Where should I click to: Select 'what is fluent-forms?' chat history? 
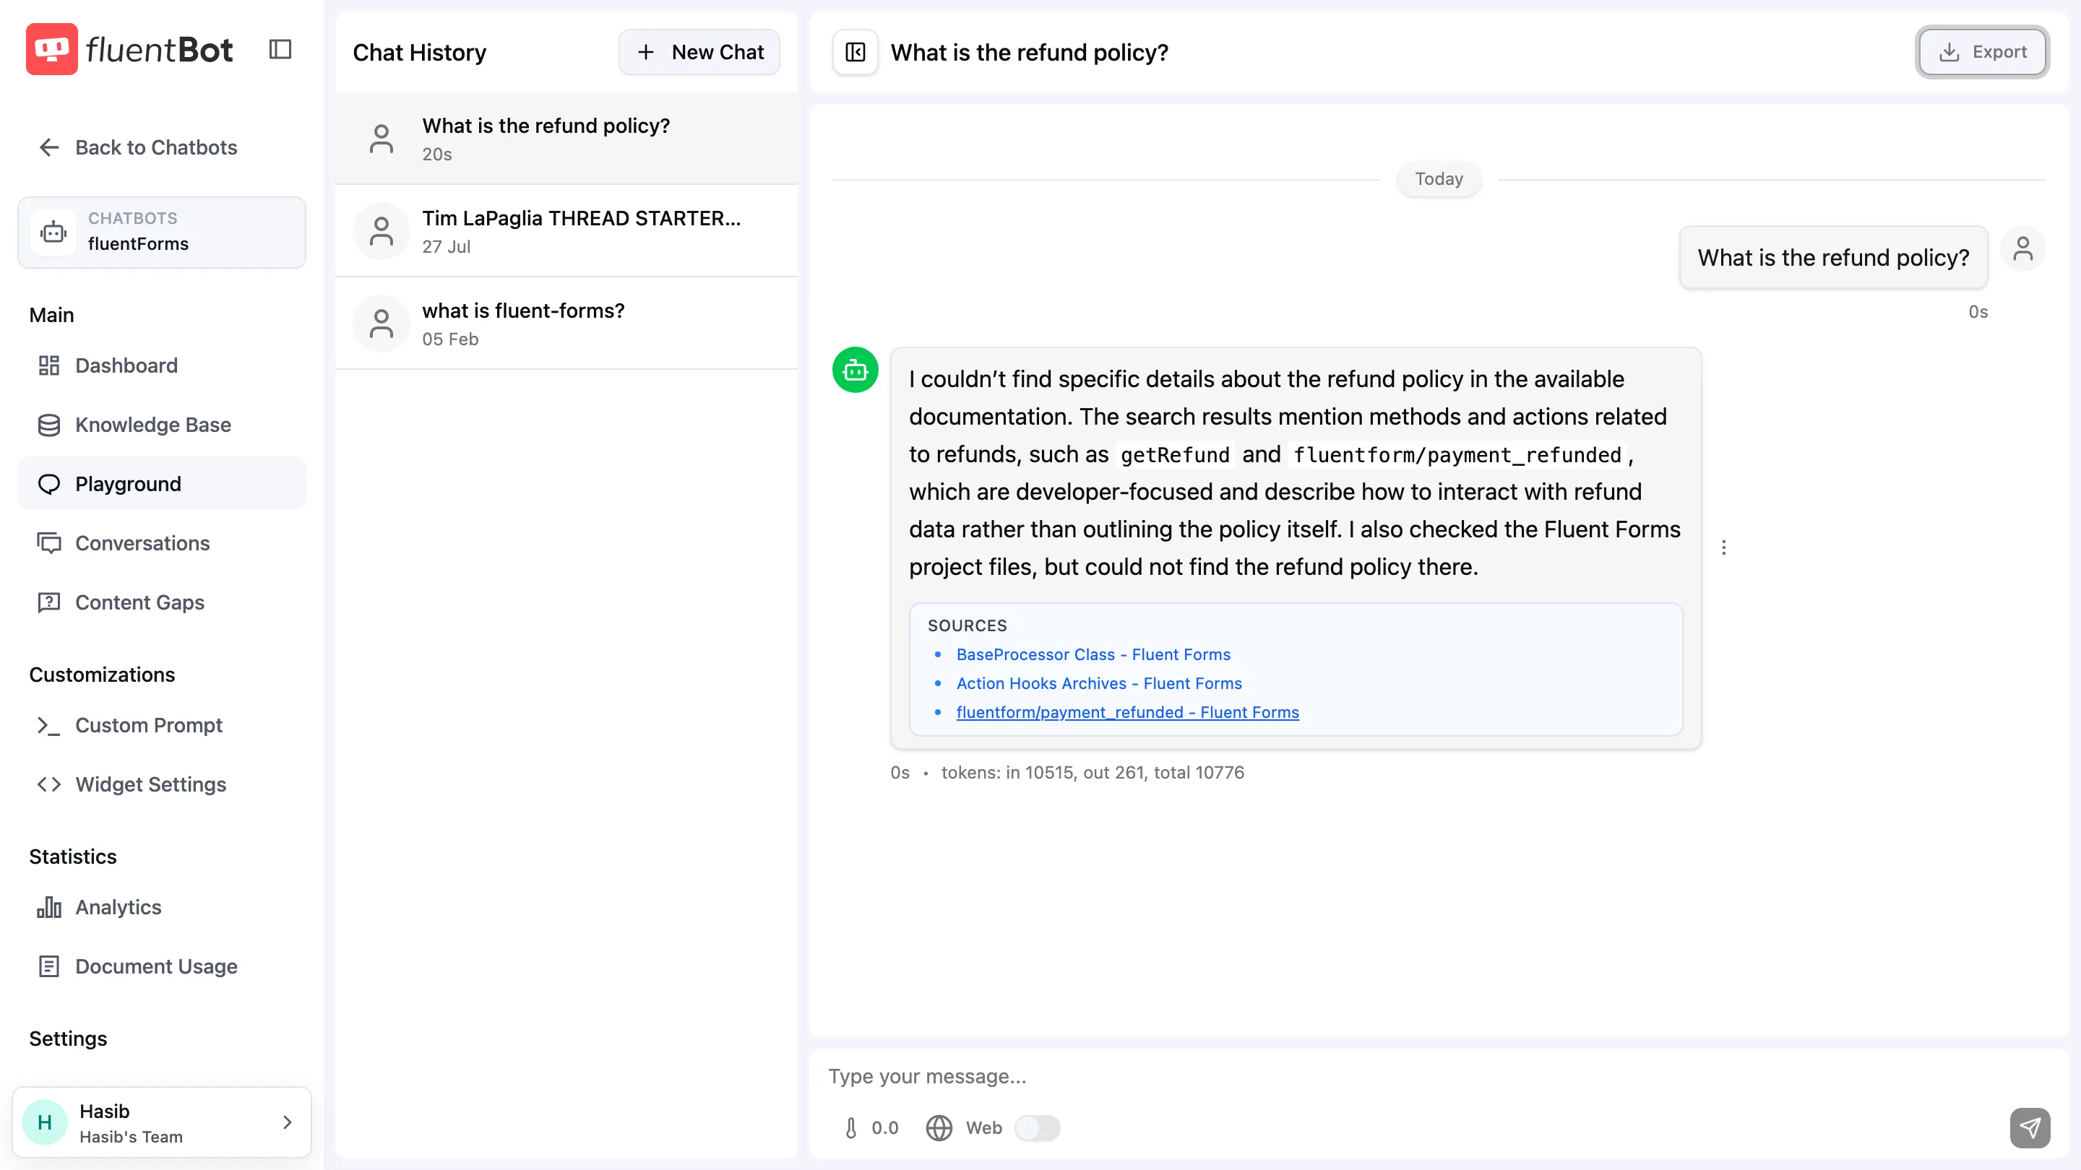[566, 324]
